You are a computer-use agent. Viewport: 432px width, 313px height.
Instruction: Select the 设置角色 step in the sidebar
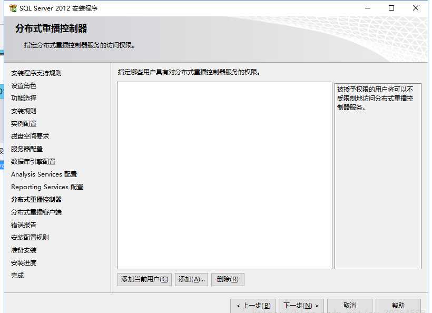(x=24, y=86)
